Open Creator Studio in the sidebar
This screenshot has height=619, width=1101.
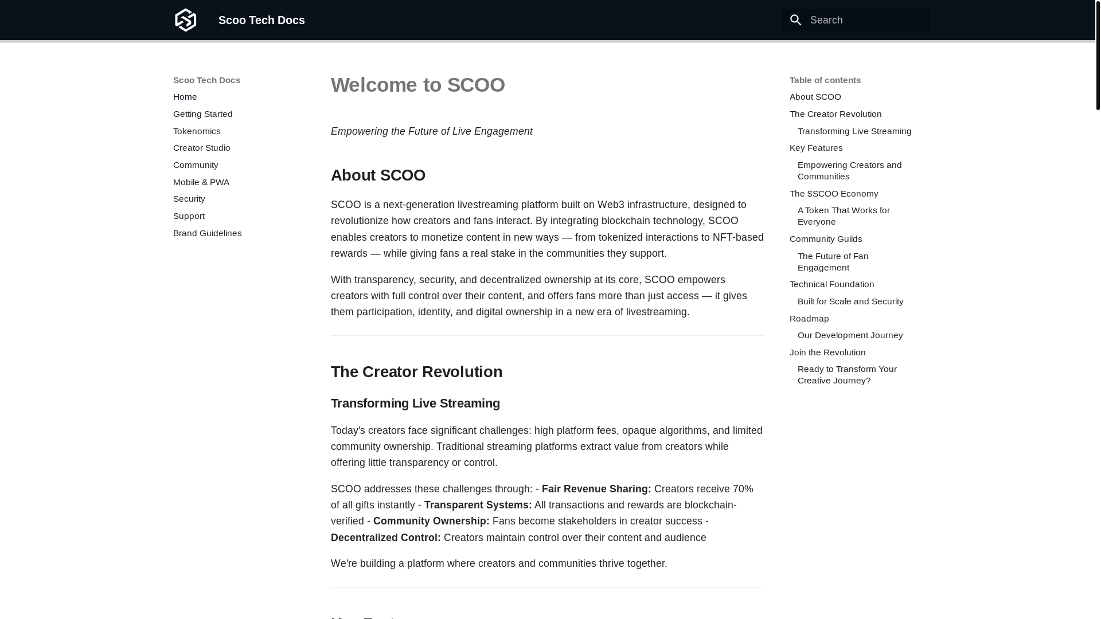click(x=202, y=148)
